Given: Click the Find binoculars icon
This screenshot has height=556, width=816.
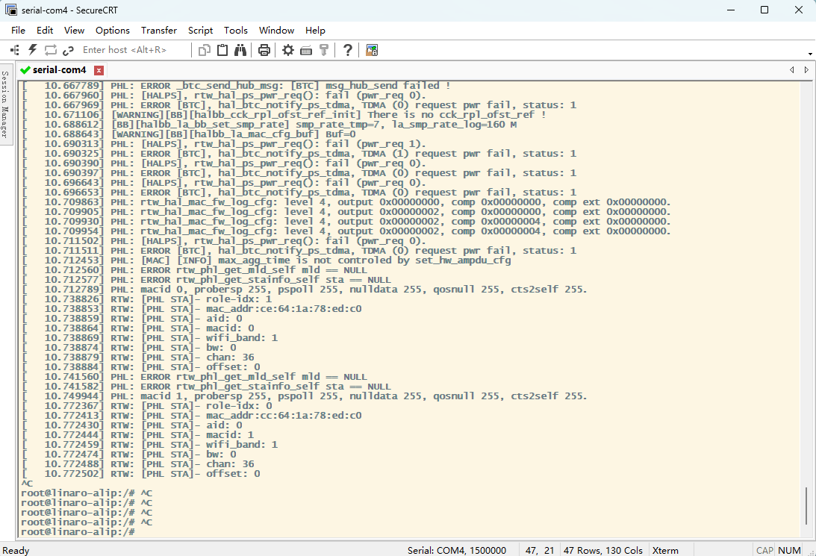Looking at the screenshot, I should 240,50.
